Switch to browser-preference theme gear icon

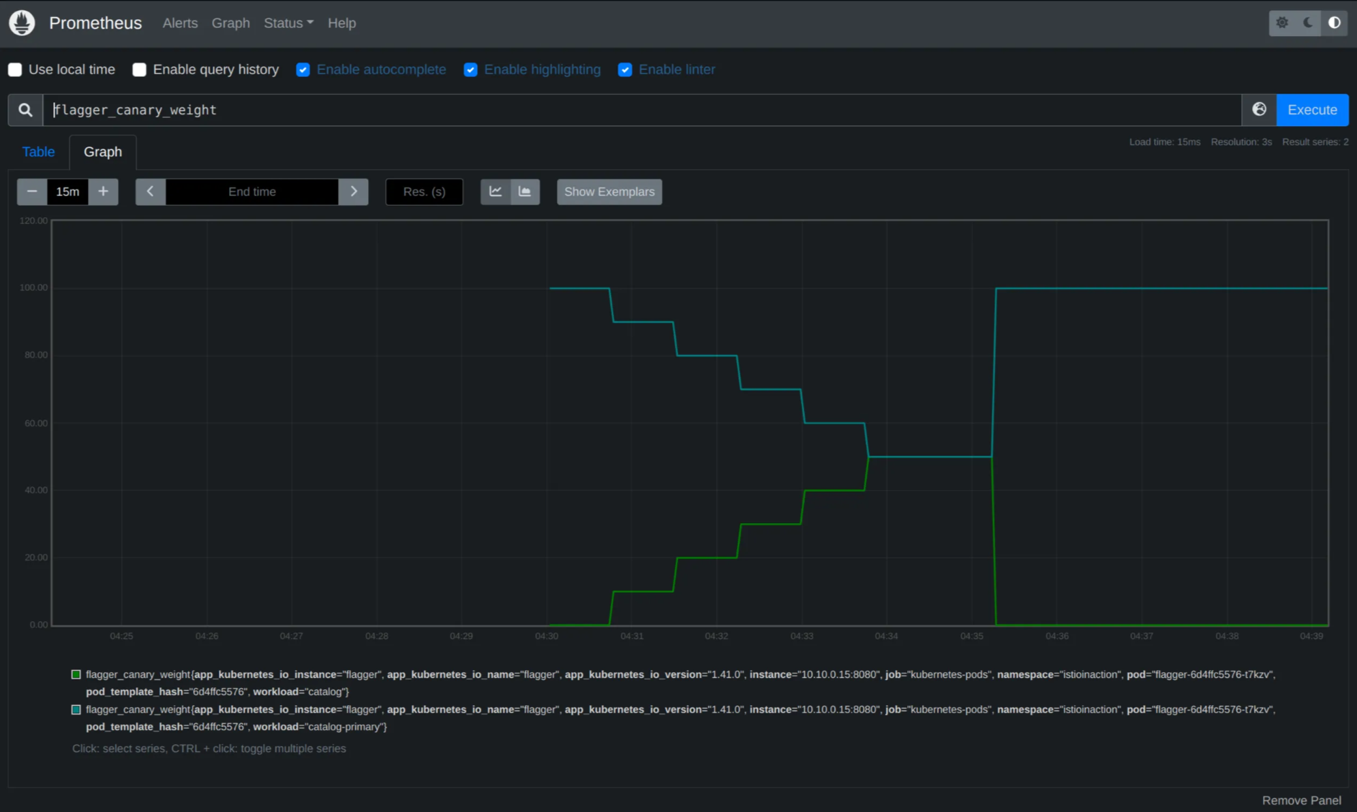tap(1282, 23)
